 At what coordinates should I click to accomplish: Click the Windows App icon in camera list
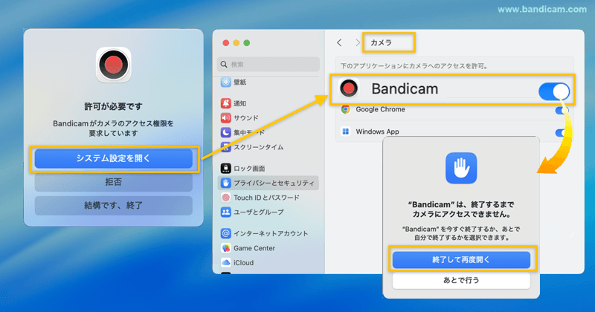[x=345, y=131]
